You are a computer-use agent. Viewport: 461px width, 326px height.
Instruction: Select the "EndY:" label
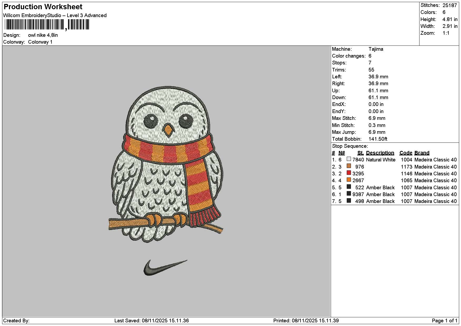coord(339,111)
